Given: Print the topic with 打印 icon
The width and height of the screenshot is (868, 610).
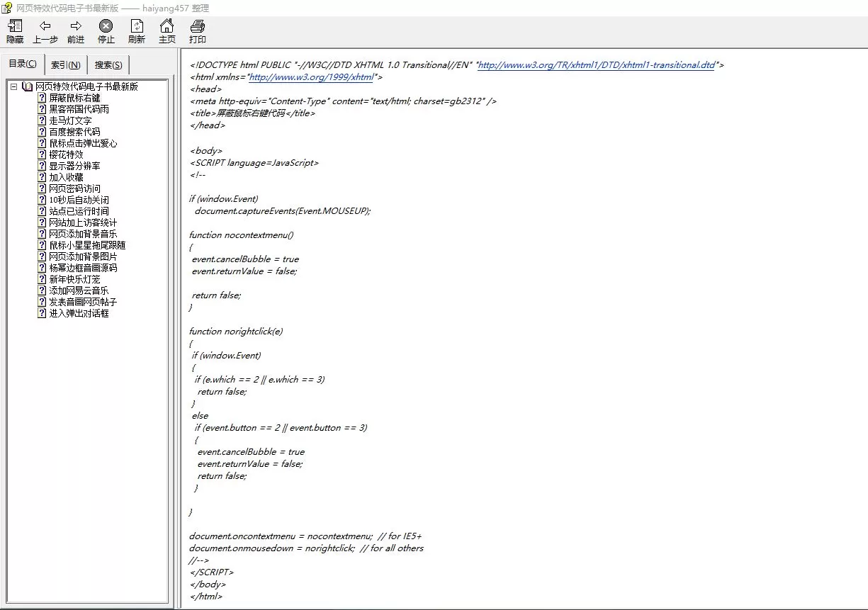Looking at the screenshot, I should (x=198, y=26).
